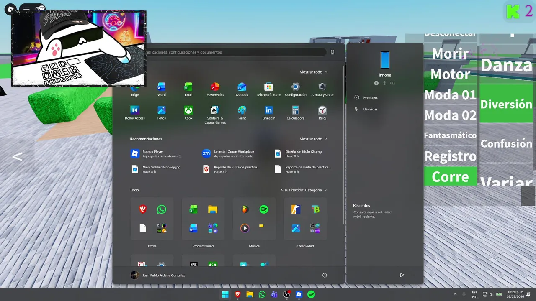Open WhatsApp in the Otros folder
This screenshot has width=536, height=301.
162,209
